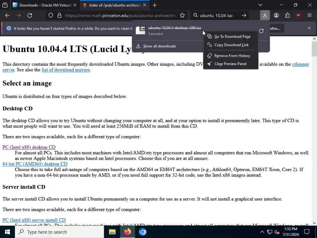Screen dimensions: 317x238
Task: Retry the canceled ISO download
Action: (x=261, y=31)
